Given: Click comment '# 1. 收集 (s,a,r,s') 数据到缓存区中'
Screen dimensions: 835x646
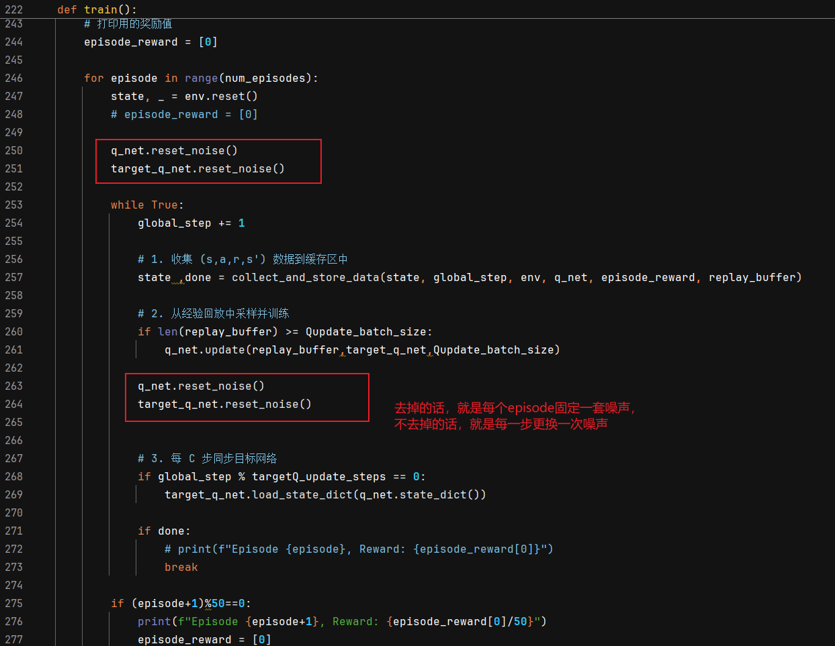Looking at the screenshot, I should point(243,260).
